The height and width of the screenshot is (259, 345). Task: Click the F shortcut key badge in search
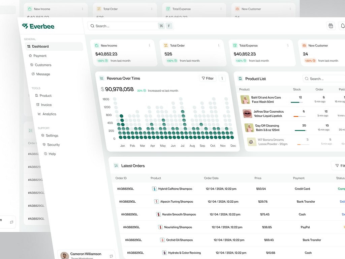169,26
